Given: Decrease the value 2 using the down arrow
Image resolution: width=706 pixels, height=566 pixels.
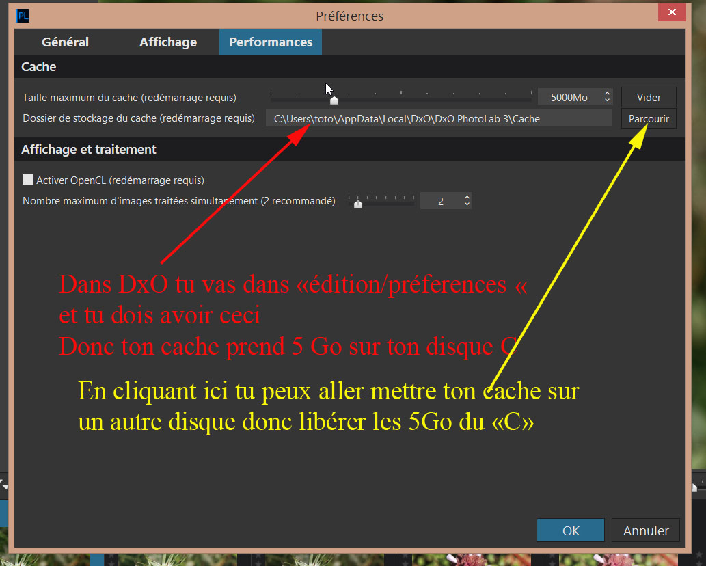Looking at the screenshot, I should [x=467, y=204].
